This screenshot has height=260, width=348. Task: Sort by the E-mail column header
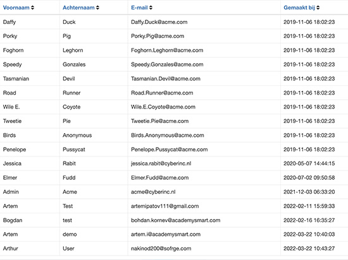139,8
